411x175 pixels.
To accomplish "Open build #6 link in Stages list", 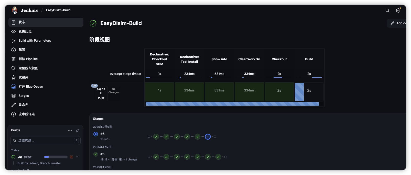I will 102,134.
